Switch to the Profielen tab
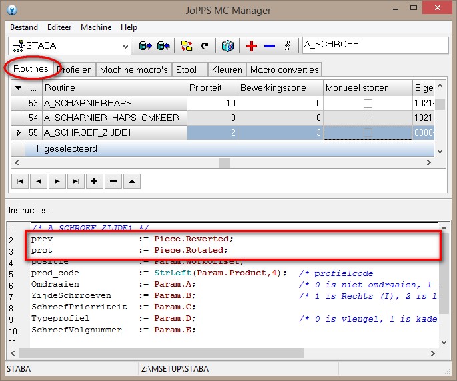 pyautogui.click(x=75, y=70)
